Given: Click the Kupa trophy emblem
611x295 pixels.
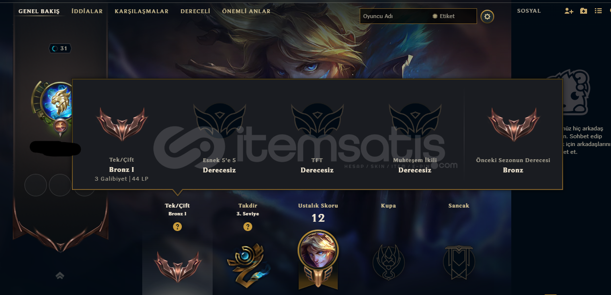Looking at the screenshot, I should point(388,262).
